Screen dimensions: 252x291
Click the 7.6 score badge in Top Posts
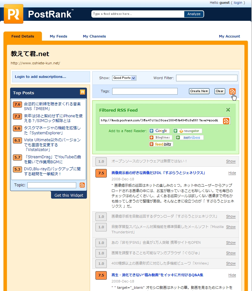(x=17, y=104)
